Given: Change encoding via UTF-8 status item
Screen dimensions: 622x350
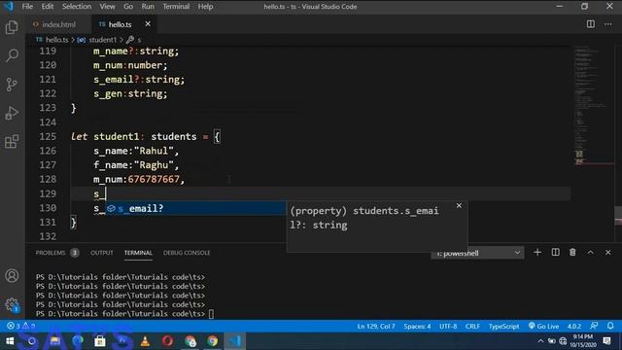Looking at the screenshot, I should tap(448, 327).
